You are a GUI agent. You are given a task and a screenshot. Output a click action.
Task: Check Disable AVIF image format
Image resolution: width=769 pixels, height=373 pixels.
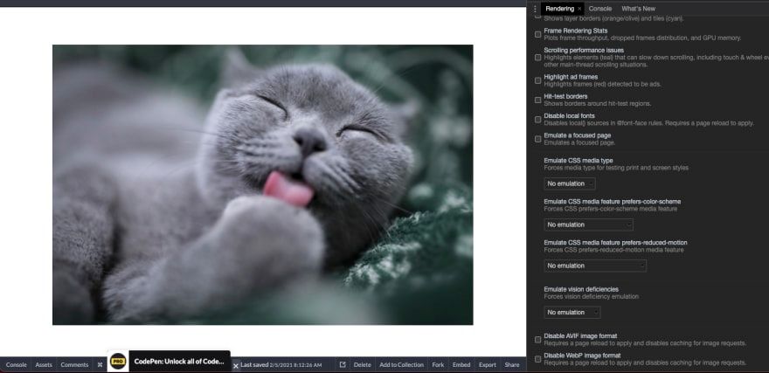tap(538, 340)
